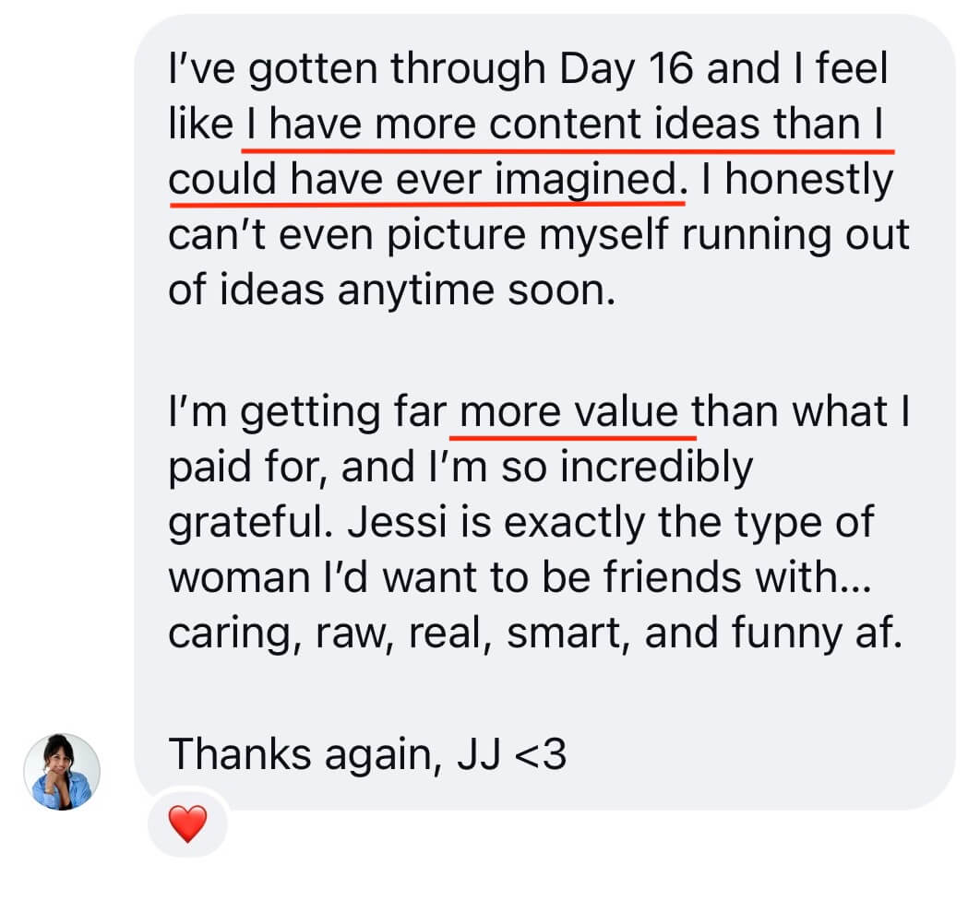This screenshot has height=900, width=968.
Task: Click the words "I'm getting far"
Action: pyautogui.click(x=307, y=411)
